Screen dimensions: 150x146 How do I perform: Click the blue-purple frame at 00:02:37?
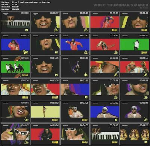pos(75,89)
